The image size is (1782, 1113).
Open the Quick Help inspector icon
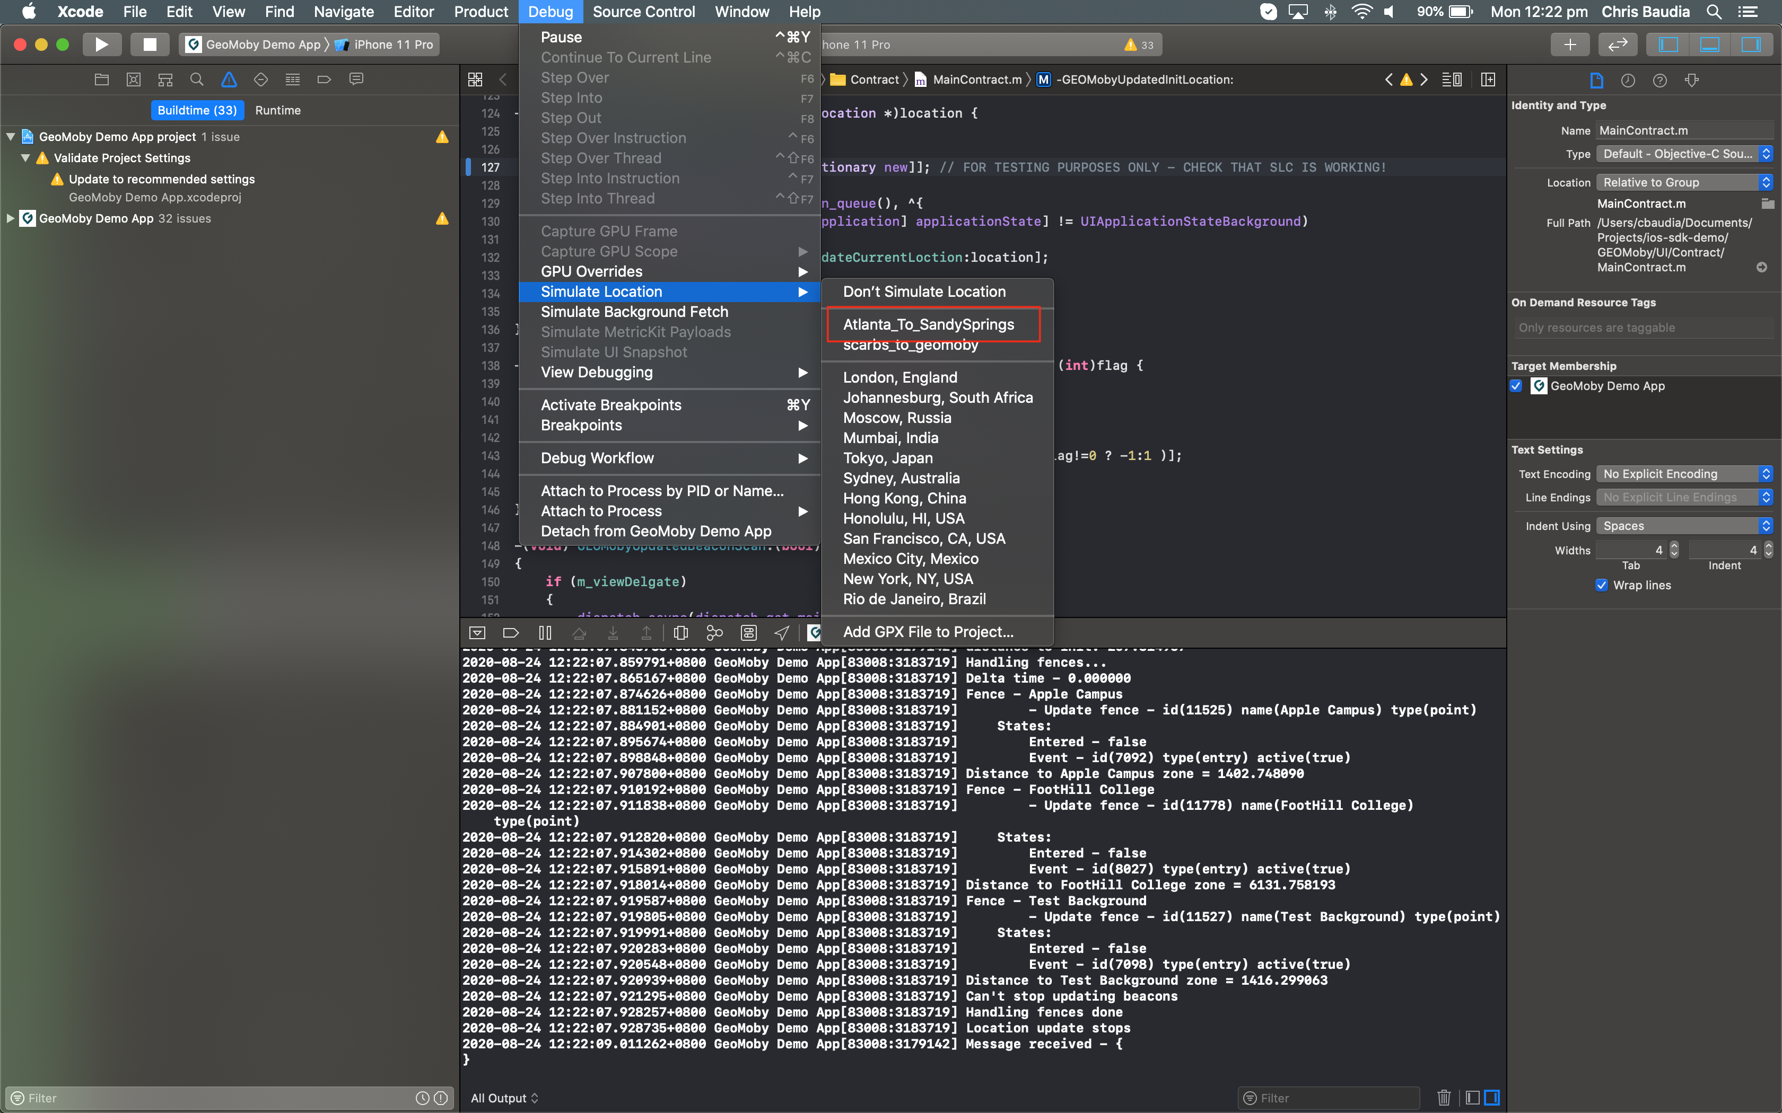[x=1660, y=80]
